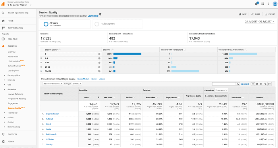
Task: Open the Secondary dimension dropdown
Action: (53, 84)
